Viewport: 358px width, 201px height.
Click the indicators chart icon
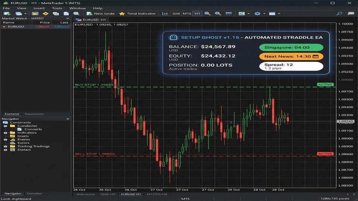[x=242, y=14]
